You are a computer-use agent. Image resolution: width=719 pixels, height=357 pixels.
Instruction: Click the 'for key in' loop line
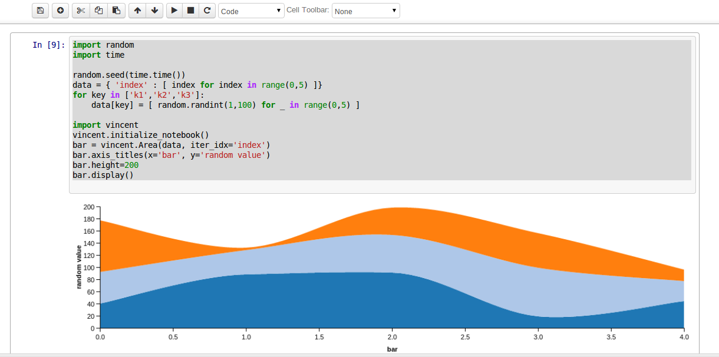tap(138, 95)
